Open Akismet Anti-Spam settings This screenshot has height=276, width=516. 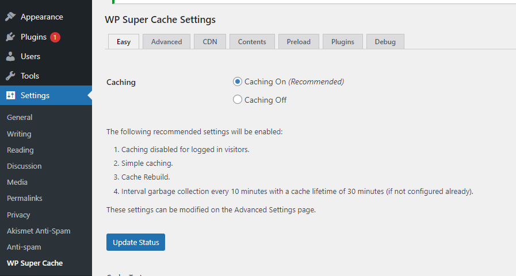click(39, 231)
